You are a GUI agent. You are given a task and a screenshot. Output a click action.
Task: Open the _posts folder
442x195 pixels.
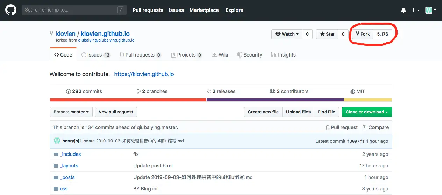click(x=67, y=177)
